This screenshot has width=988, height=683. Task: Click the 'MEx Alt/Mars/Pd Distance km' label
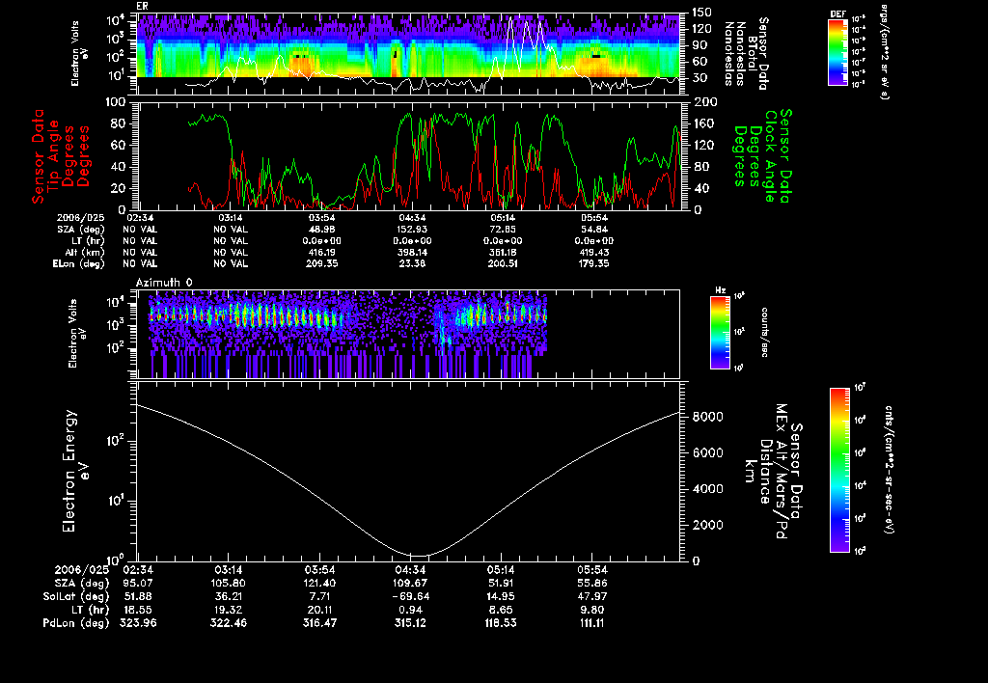click(774, 472)
